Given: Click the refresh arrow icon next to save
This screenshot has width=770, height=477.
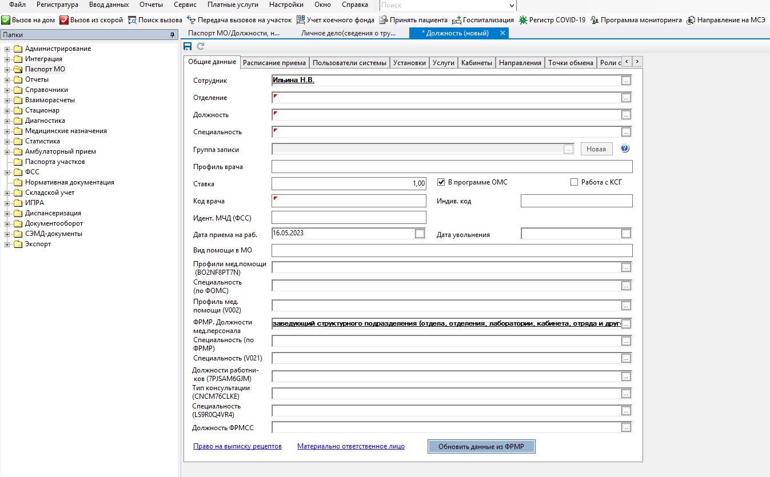Looking at the screenshot, I should pos(201,46).
